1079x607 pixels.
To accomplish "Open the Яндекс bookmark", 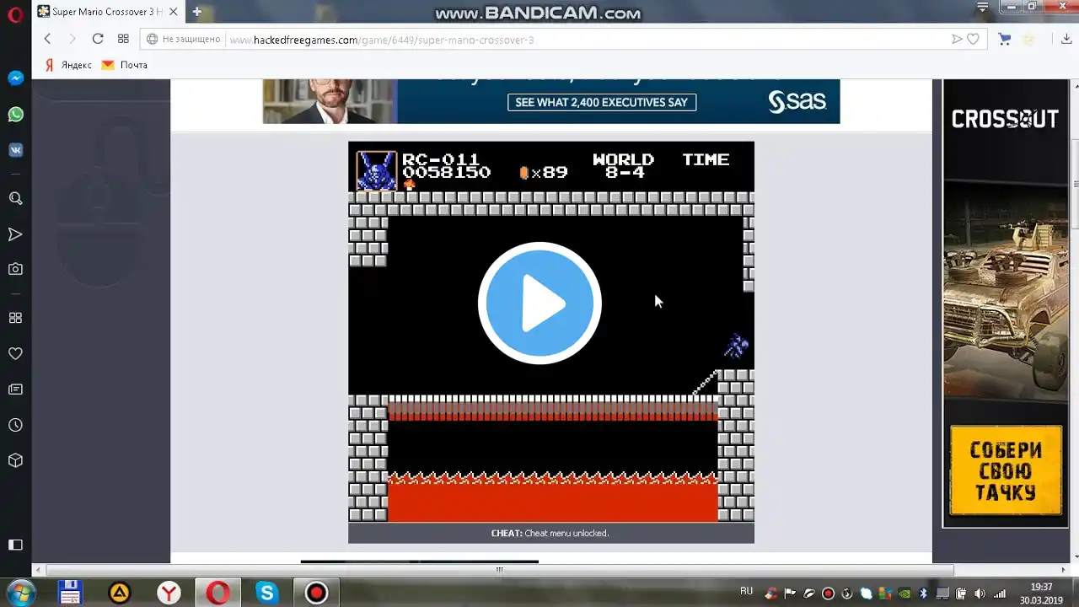I will 67,65.
